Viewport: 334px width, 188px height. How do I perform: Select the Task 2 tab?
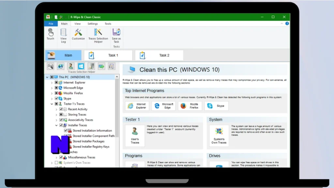pyautogui.click(x=159, y=55)
